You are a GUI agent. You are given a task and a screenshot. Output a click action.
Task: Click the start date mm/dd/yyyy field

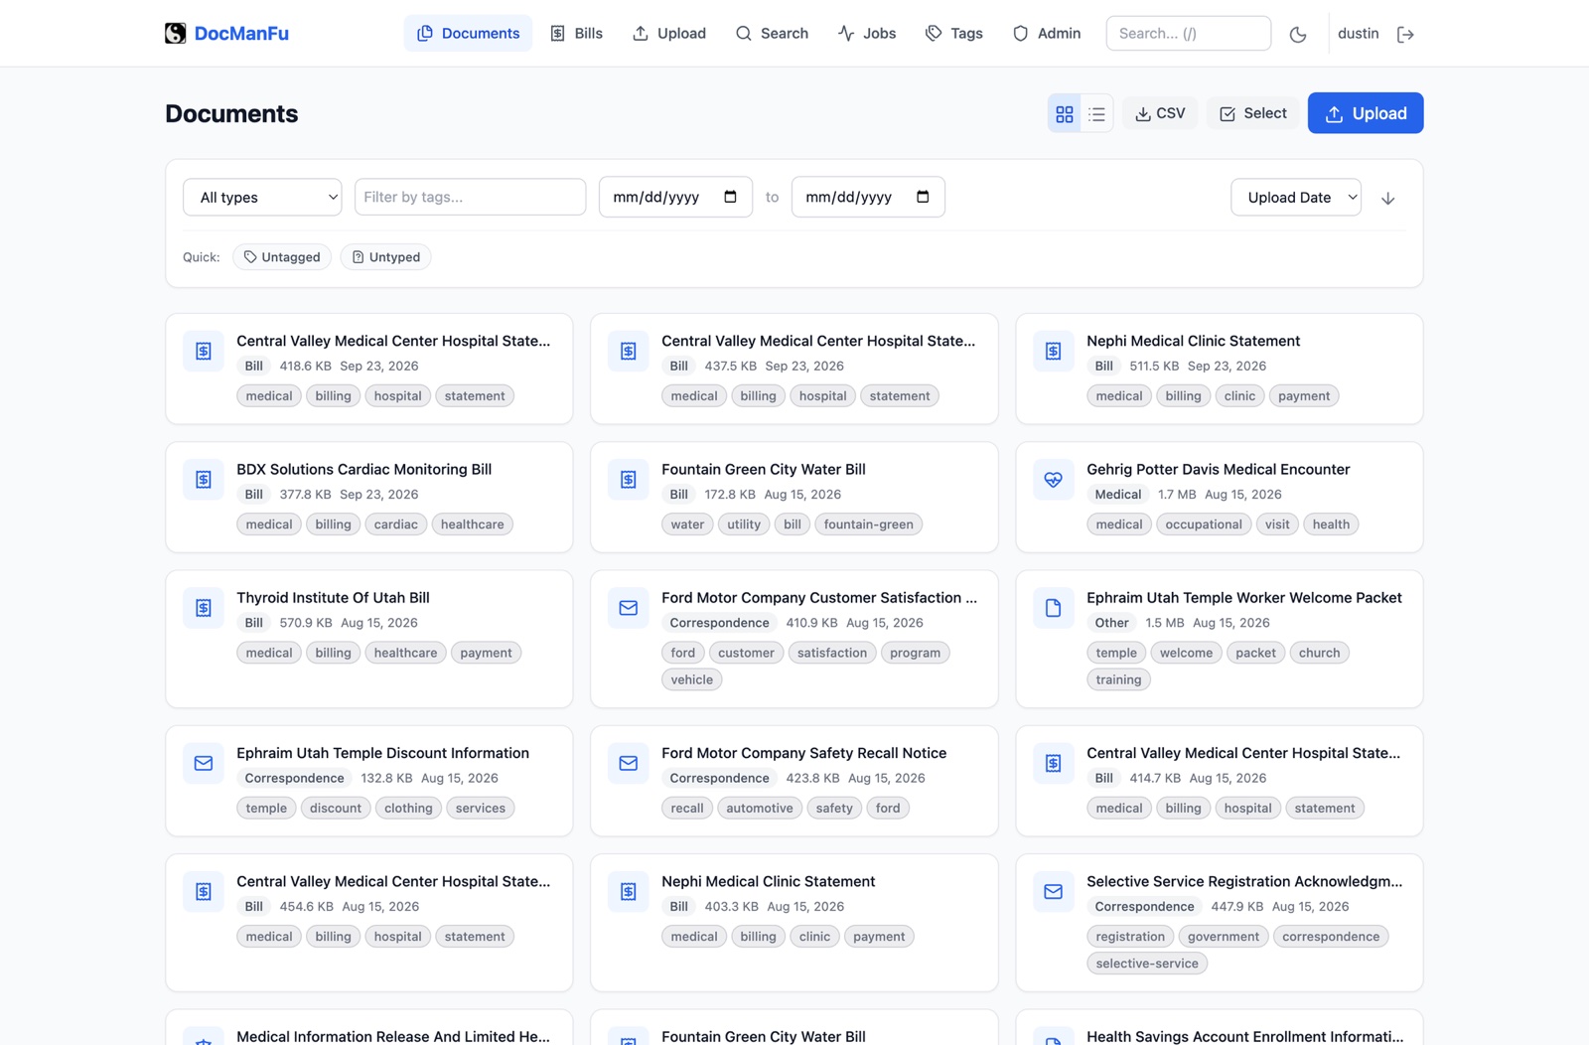(675, 197)
